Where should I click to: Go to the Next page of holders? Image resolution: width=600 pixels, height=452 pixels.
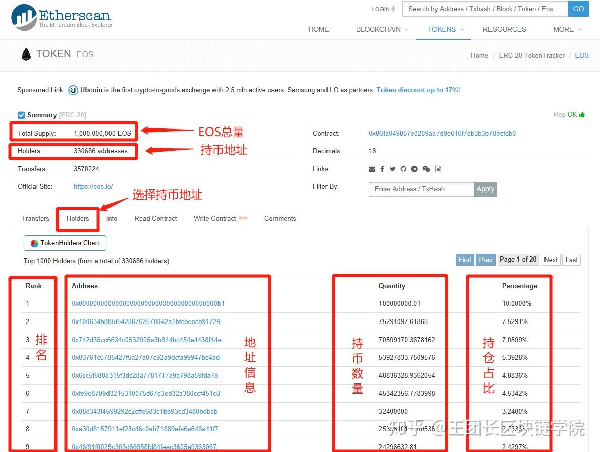click(551, 260)
